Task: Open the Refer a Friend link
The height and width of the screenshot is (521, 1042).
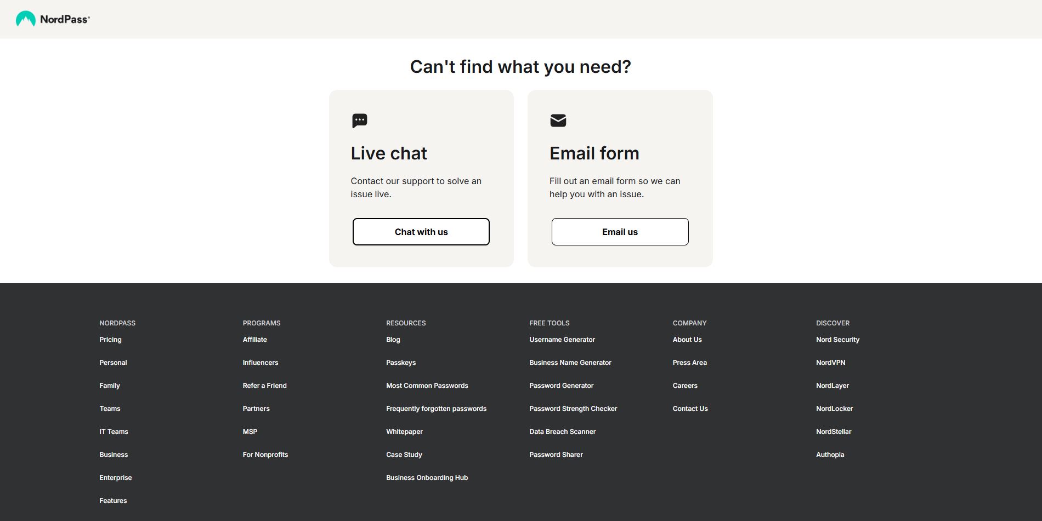Action: pos(265,386)
